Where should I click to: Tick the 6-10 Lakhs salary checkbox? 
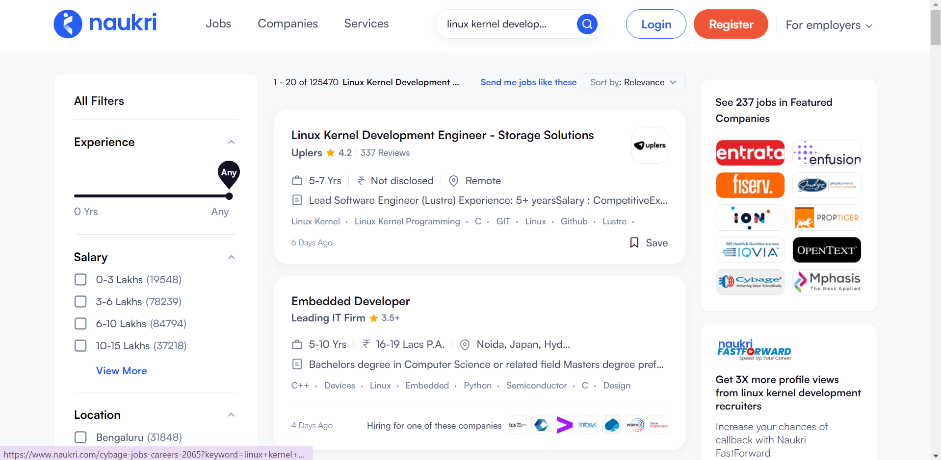click(x=80, y=324)
